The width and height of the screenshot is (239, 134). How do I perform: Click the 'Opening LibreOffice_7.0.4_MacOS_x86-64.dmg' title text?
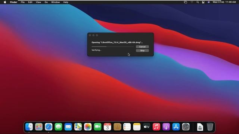point(117,42)
